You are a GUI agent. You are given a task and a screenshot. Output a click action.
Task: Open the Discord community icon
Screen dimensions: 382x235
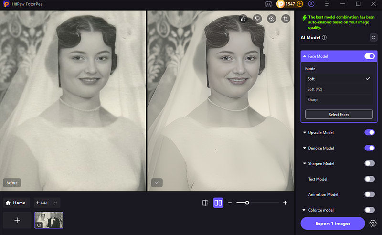(269, 4)
